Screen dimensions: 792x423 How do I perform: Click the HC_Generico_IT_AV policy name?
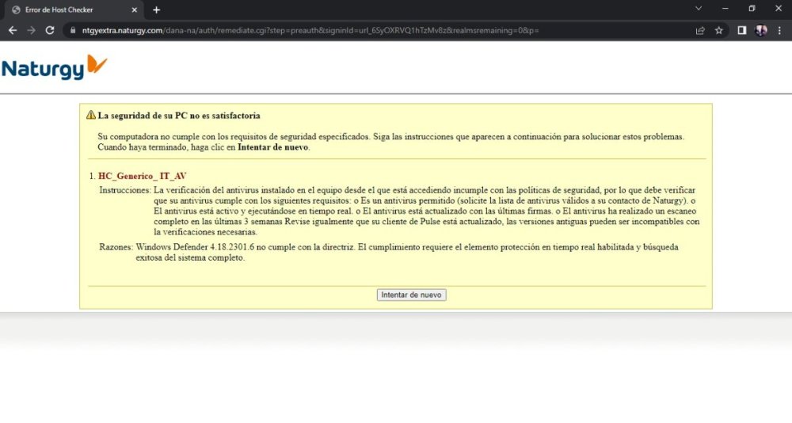[x=142, y=176]
